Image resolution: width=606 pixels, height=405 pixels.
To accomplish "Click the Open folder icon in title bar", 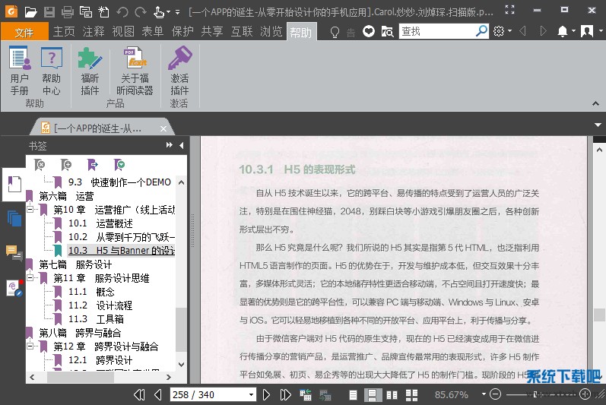I will (30, 12).
